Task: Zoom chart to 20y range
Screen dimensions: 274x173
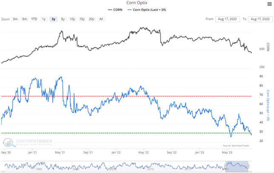Action: [x=91, y=19]
